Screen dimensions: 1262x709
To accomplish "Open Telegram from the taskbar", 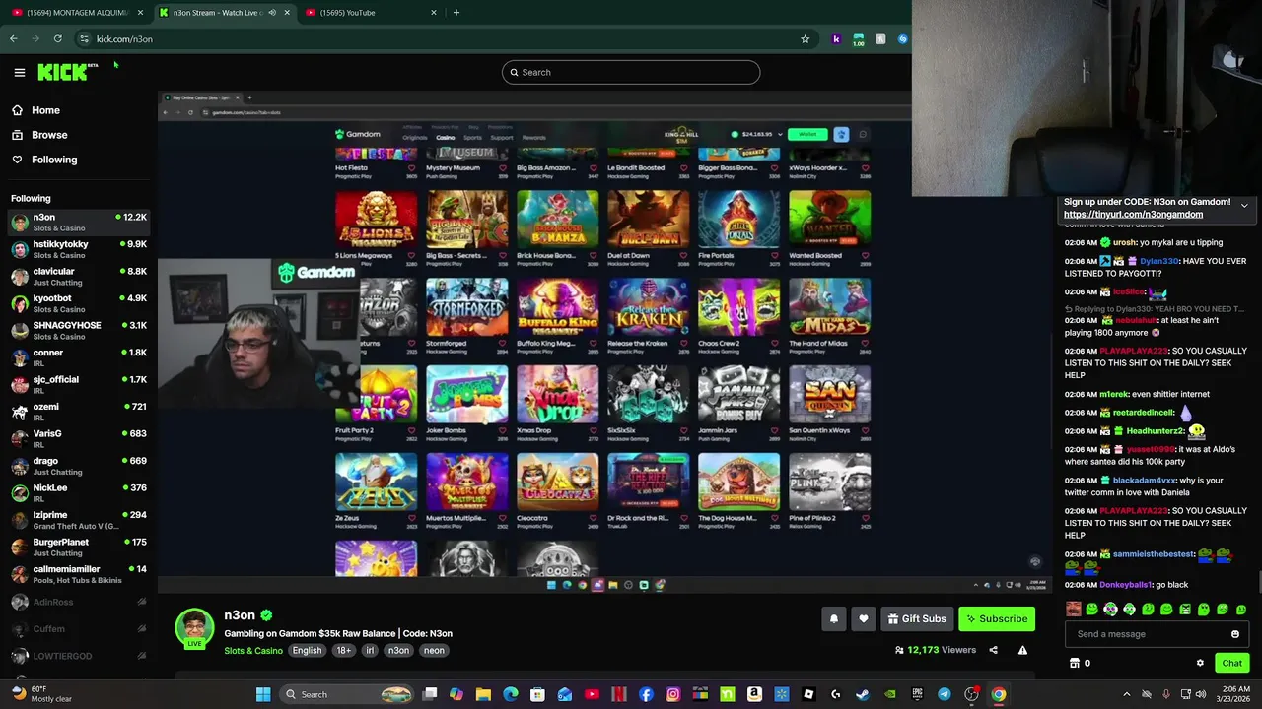I will point(945,694).
